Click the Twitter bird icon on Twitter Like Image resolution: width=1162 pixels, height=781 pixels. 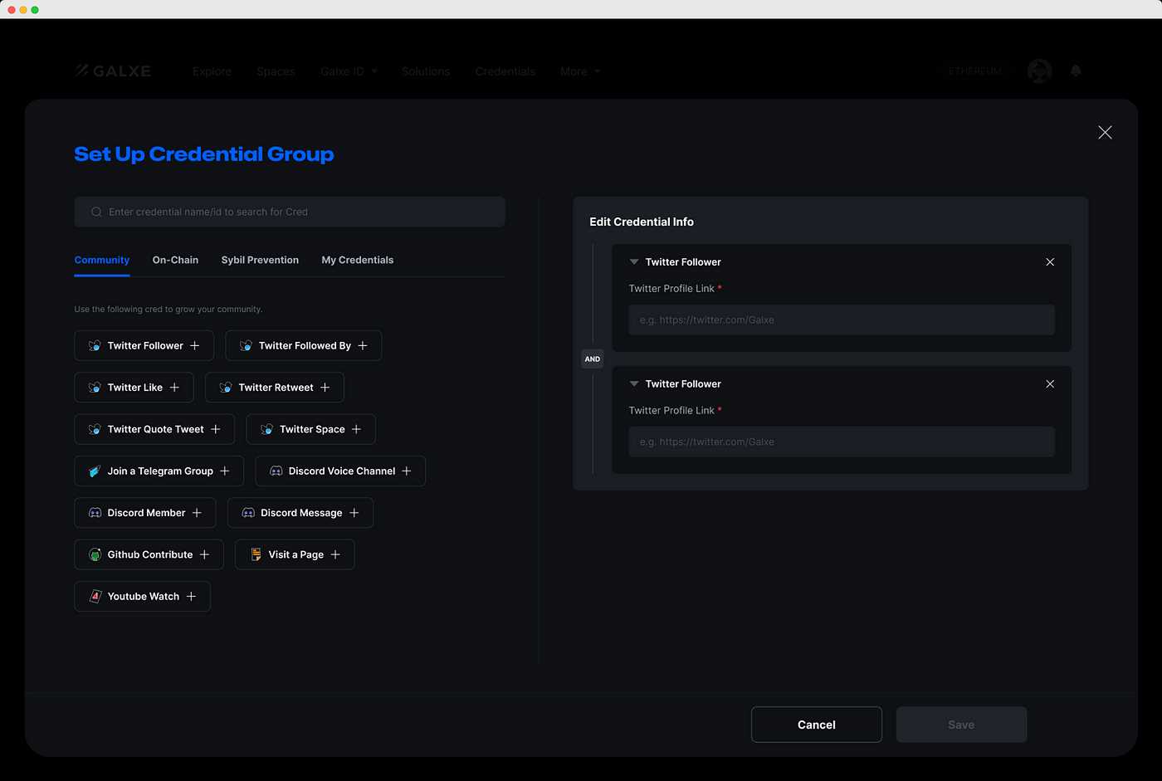(x=95, y=388)
